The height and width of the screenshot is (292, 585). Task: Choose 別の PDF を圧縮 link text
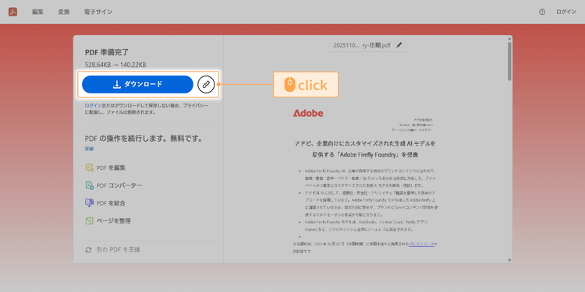click(118, 250)
